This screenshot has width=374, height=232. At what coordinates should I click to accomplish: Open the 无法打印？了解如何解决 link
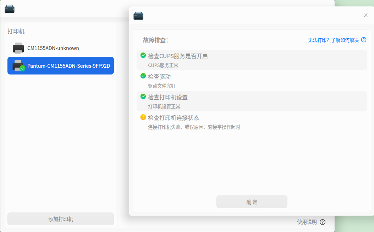pyautogui.click(x=333, y=40)
